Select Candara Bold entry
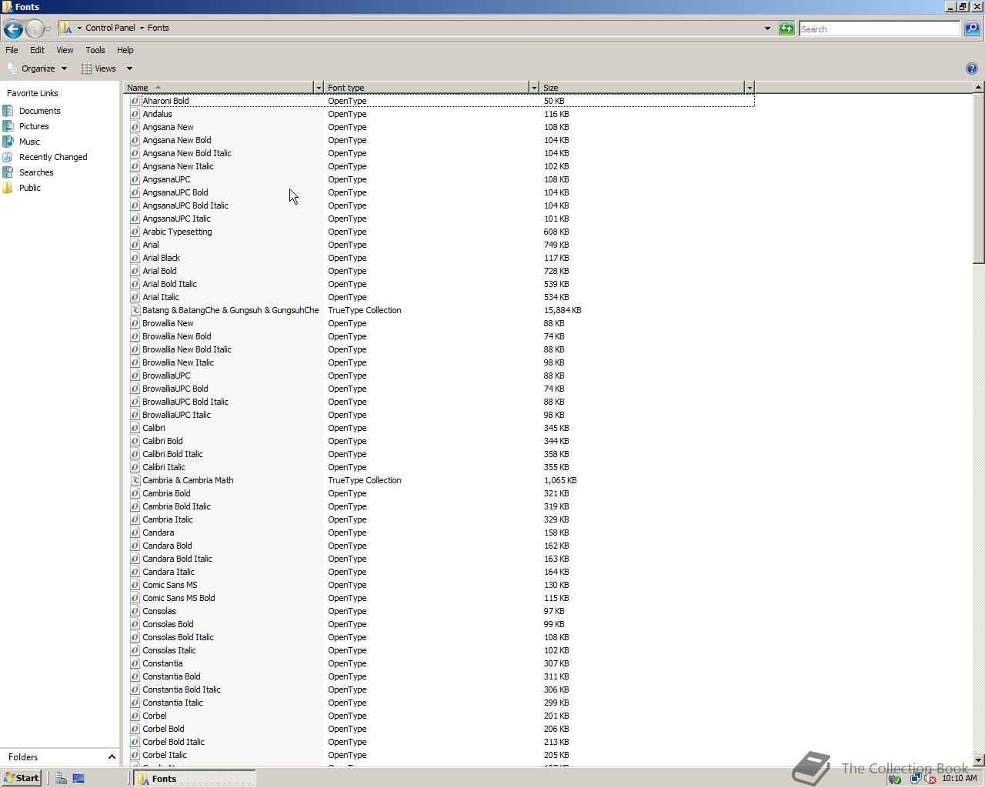This screenshot has height=788, width=985. (167, 546)
